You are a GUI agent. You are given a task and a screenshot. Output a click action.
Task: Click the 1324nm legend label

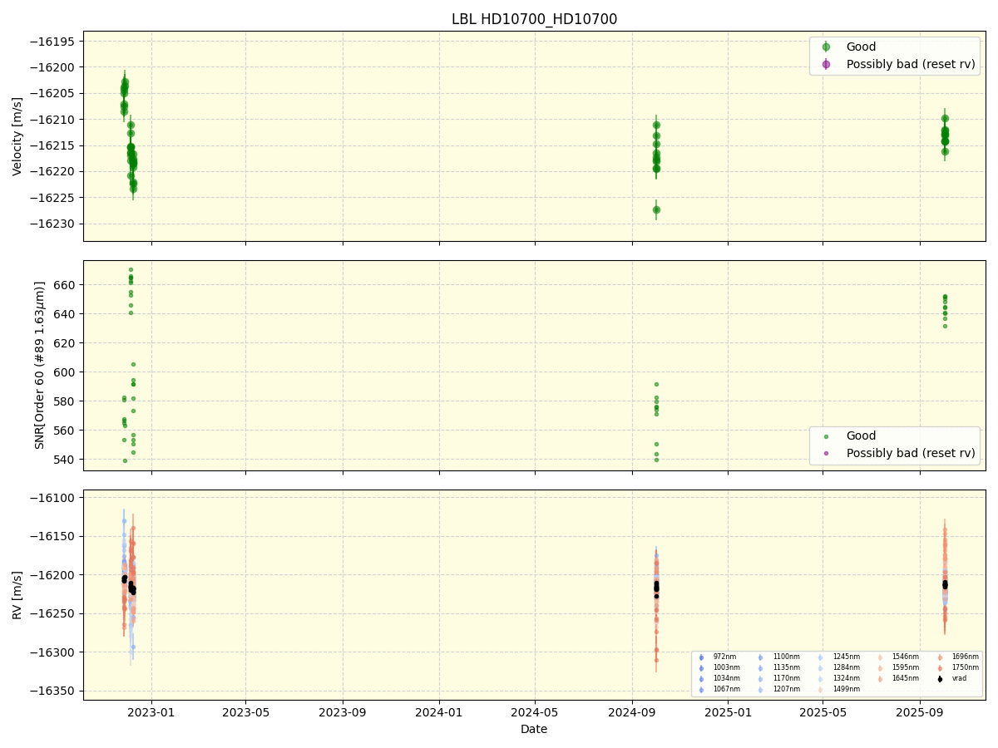tap(847, 678)
